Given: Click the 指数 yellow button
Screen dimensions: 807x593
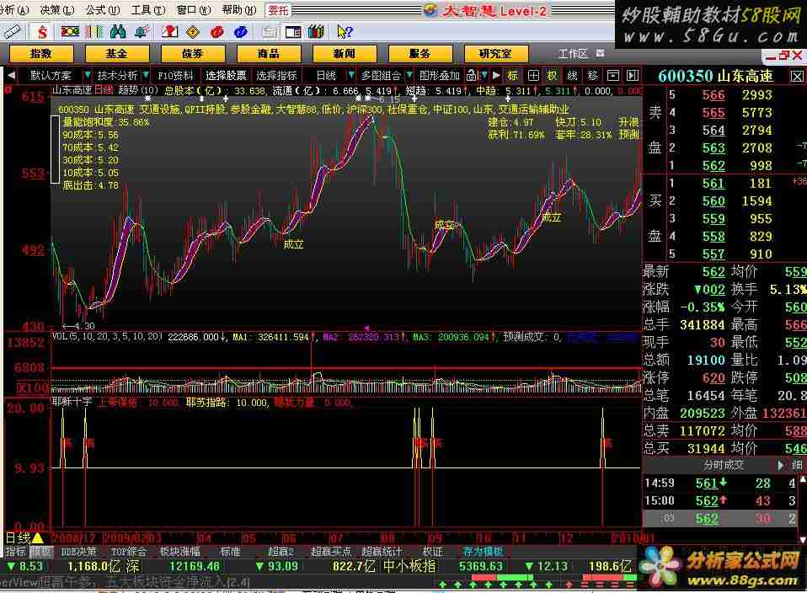Looking at the screenshot, I should tap(41, 54).
